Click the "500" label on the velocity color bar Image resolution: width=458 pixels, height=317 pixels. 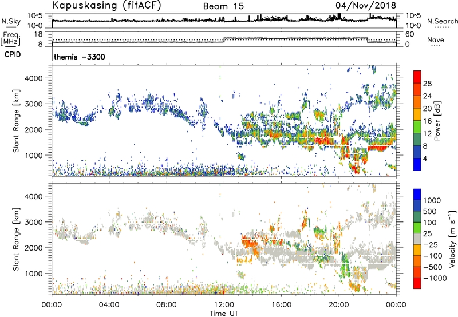pos(430,211)
